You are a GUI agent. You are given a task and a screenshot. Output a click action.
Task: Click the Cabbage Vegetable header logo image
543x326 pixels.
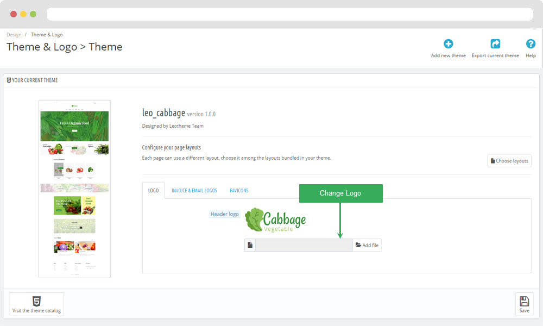click(x=275, y=220)
